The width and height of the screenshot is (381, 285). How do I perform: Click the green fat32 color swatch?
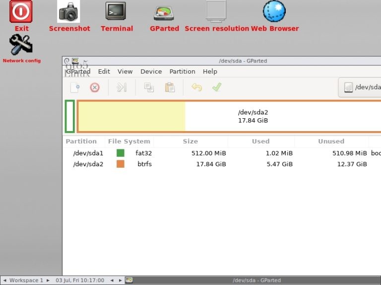[121, 153]
